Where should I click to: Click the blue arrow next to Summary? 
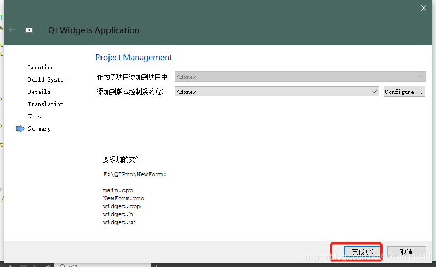[x=20, y=128]
